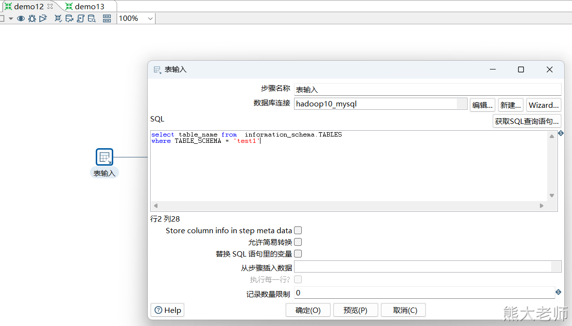Open the 数据库连接 dropdown arrow
Screen dimensions: 572x326
point(462,104)
